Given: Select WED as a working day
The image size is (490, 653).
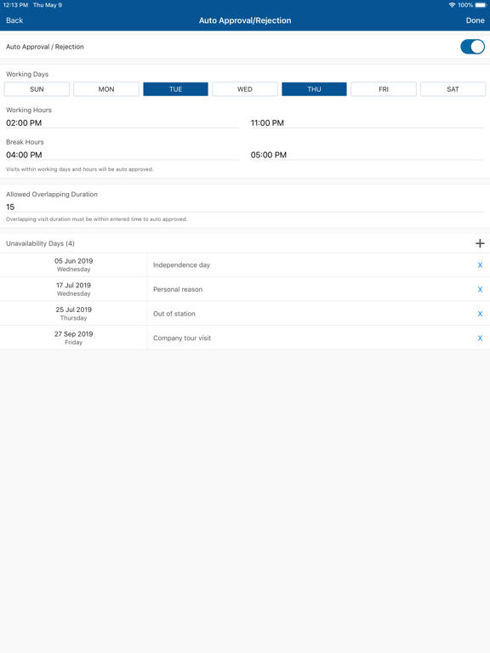Looking at the screenshot, I should (245, 89).
